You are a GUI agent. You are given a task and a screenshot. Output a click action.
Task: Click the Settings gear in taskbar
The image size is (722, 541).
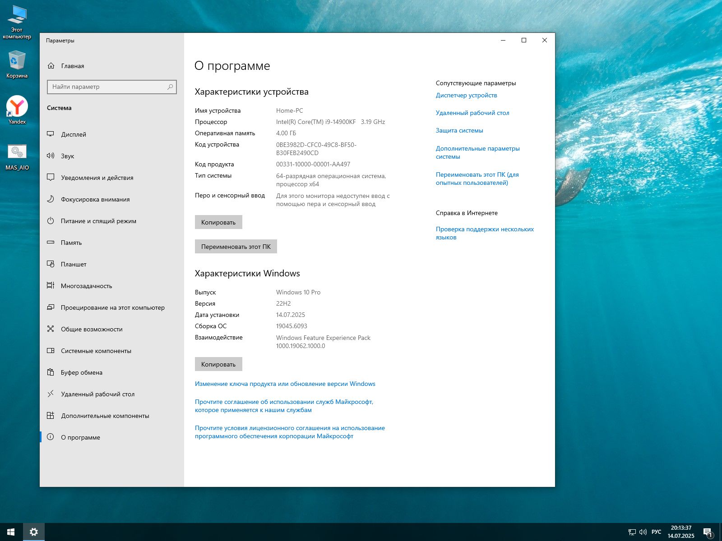pyautogui.click(x=33, y=532)
